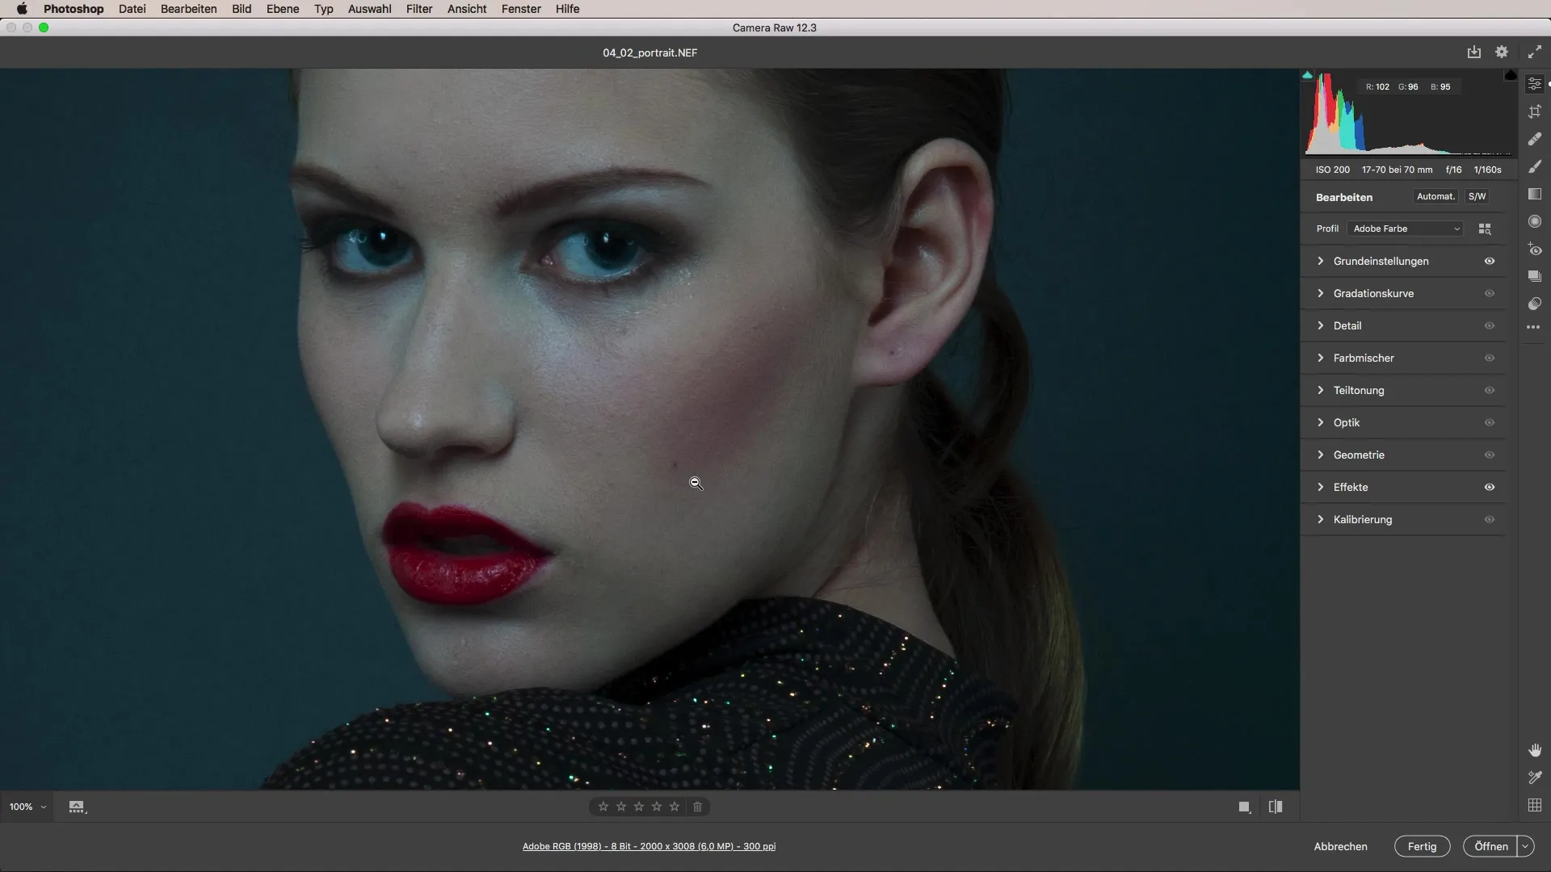Toggle full screen mode icon
The height and width of the screenshot is (872, 1551).
(x=1535, y=52)
